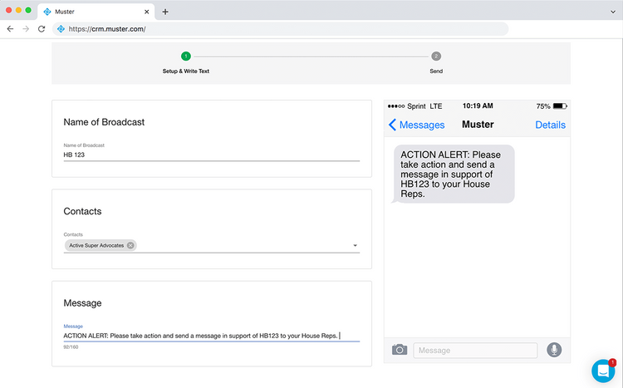Click the macOS yellow minimize button

coord(18,10)
